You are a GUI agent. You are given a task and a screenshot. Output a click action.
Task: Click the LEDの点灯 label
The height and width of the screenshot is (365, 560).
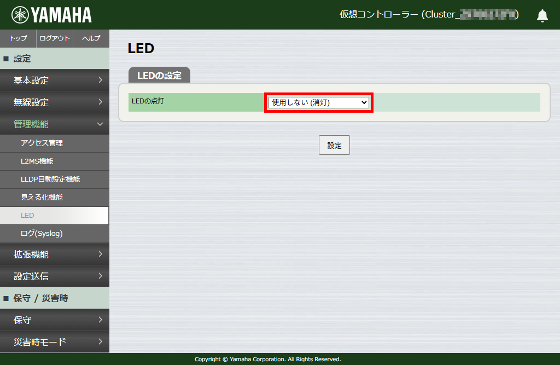coord(148,101)
